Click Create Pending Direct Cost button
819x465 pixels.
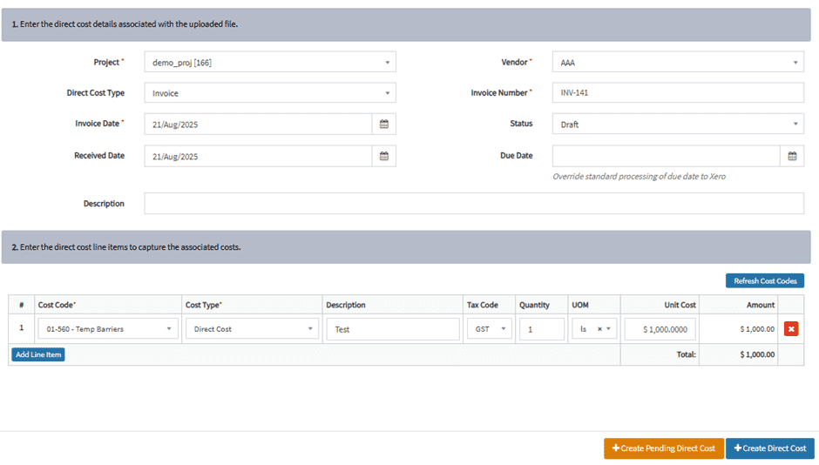point(663,448)
